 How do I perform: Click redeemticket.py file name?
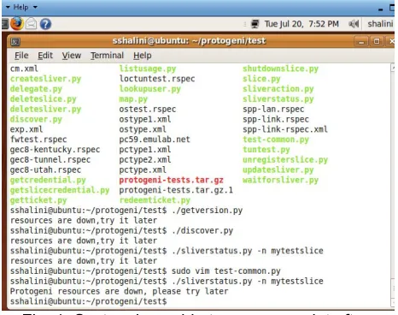point(155,200)
